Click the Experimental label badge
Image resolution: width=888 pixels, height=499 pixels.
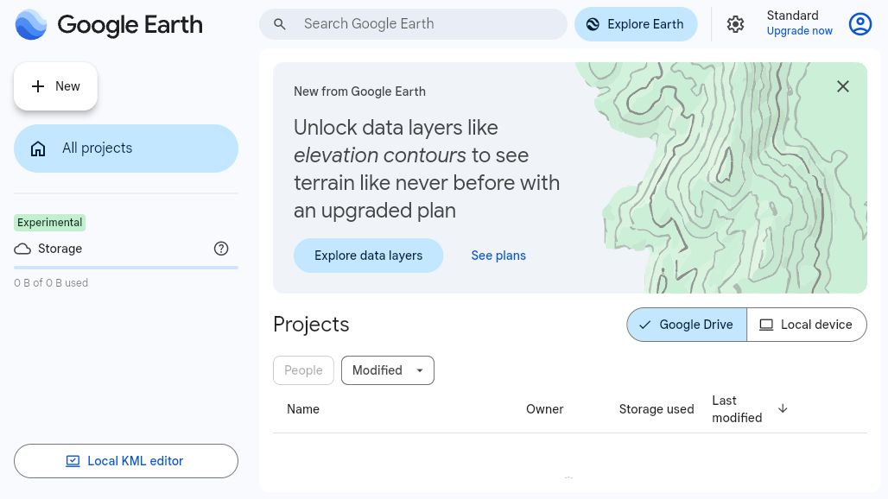pyautogui.click(x=50, y=223)
